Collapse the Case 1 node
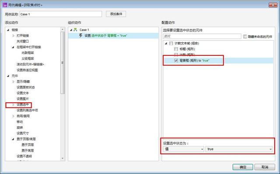 (71, 30)
